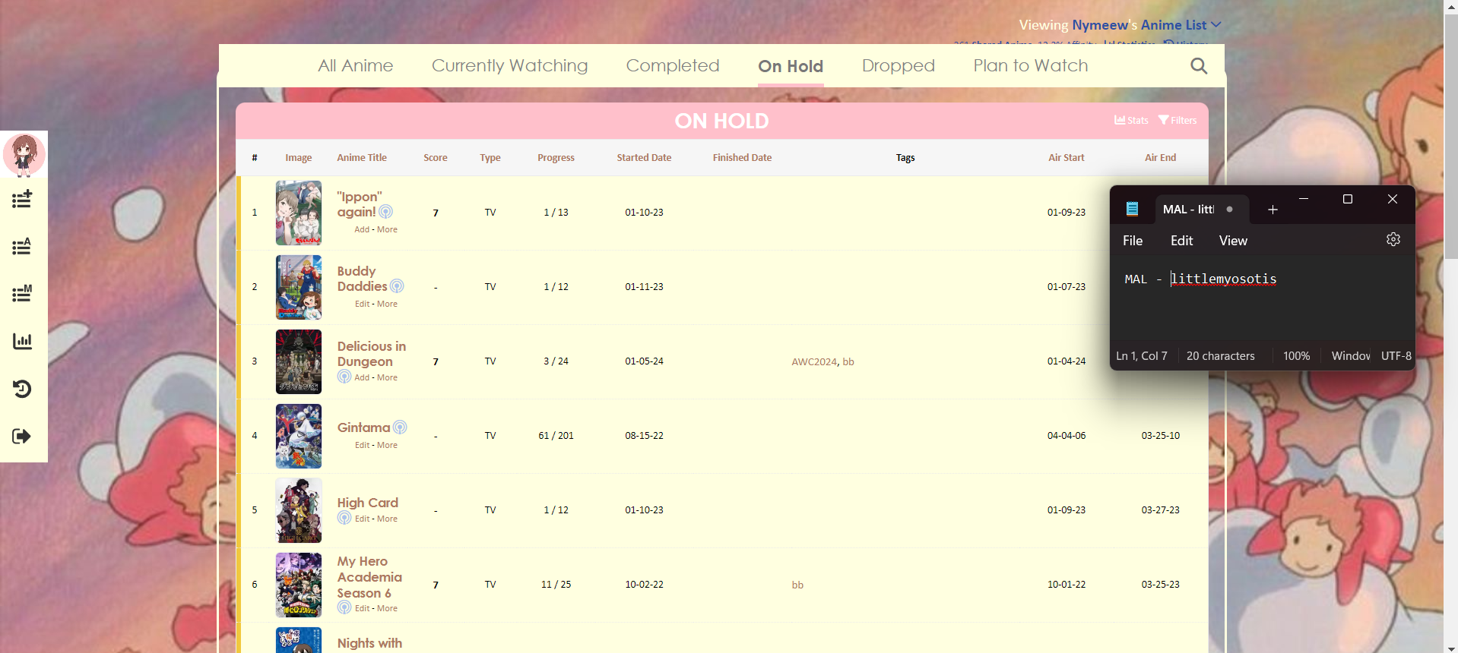Click the My Hero Academia cover thumbnail
The height and width of the screenshot is (653, 1458).
coord(298,585)
